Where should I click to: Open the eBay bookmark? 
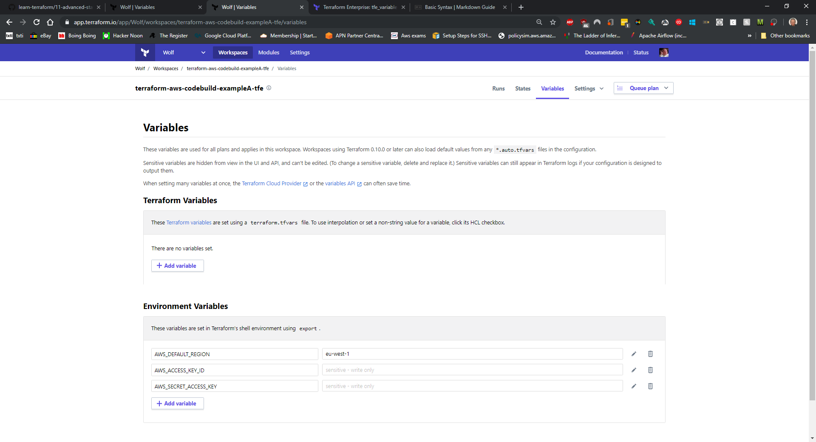coord(41,36)
